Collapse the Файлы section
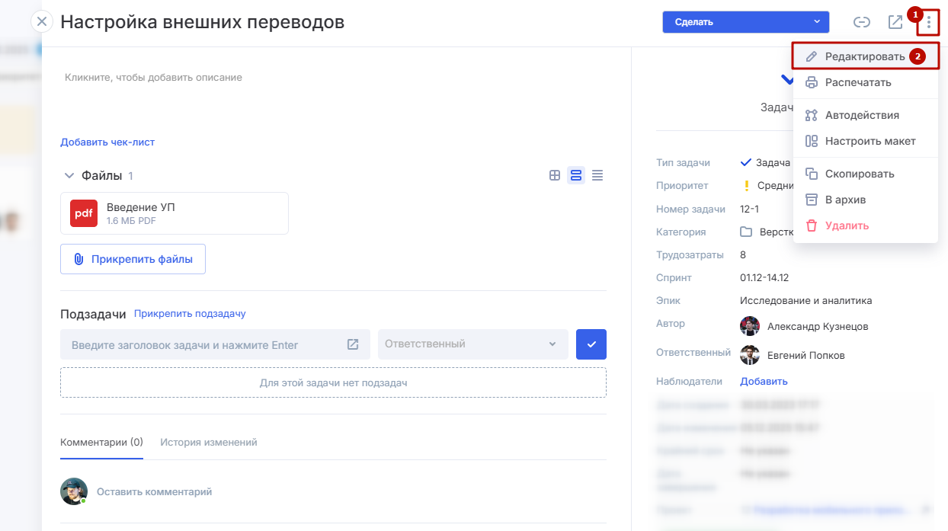Viewport: 948px width, 531px height. [x=69, y=176]
